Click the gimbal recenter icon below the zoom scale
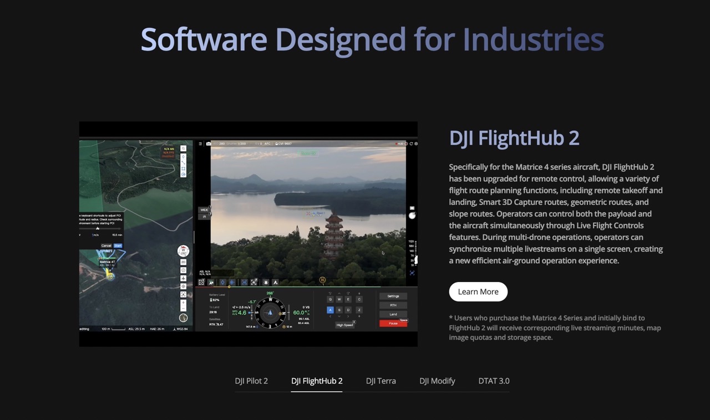This screenshot has height=420, width=710. pos(412,273)
